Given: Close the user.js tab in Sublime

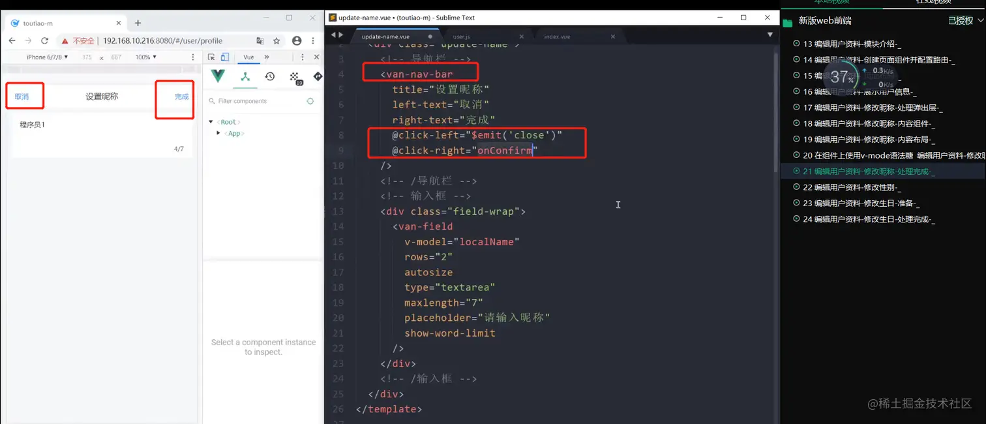Looking at the screenshot, I should tap(522, 37).
